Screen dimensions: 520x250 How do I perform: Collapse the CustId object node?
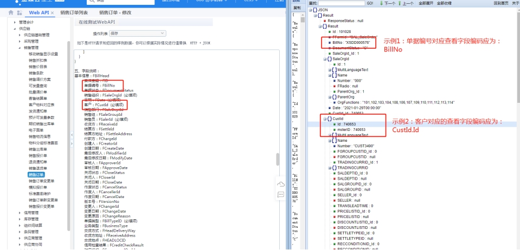(325, 119)
